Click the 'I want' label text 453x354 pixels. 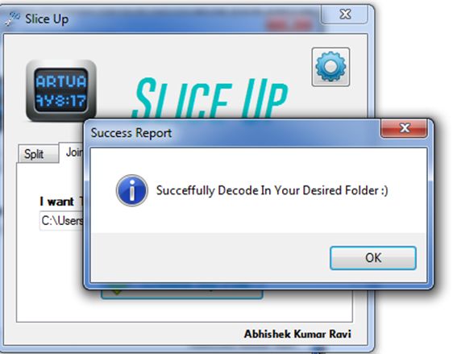coord(57,202)
